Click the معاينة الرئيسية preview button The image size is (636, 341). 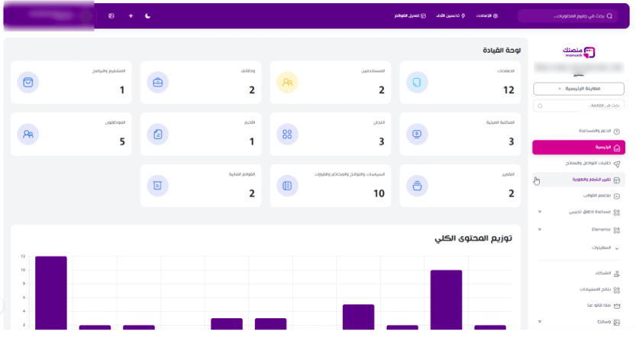point(579,89)
